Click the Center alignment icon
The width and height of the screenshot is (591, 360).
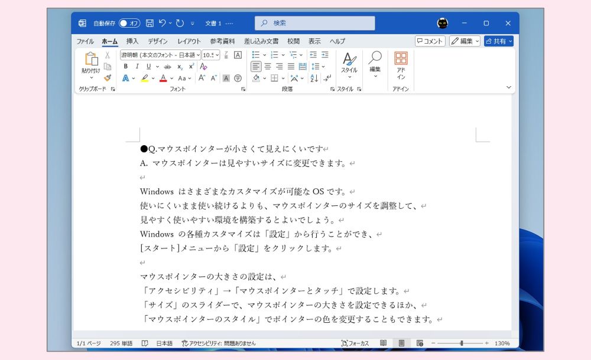(268, 67)
